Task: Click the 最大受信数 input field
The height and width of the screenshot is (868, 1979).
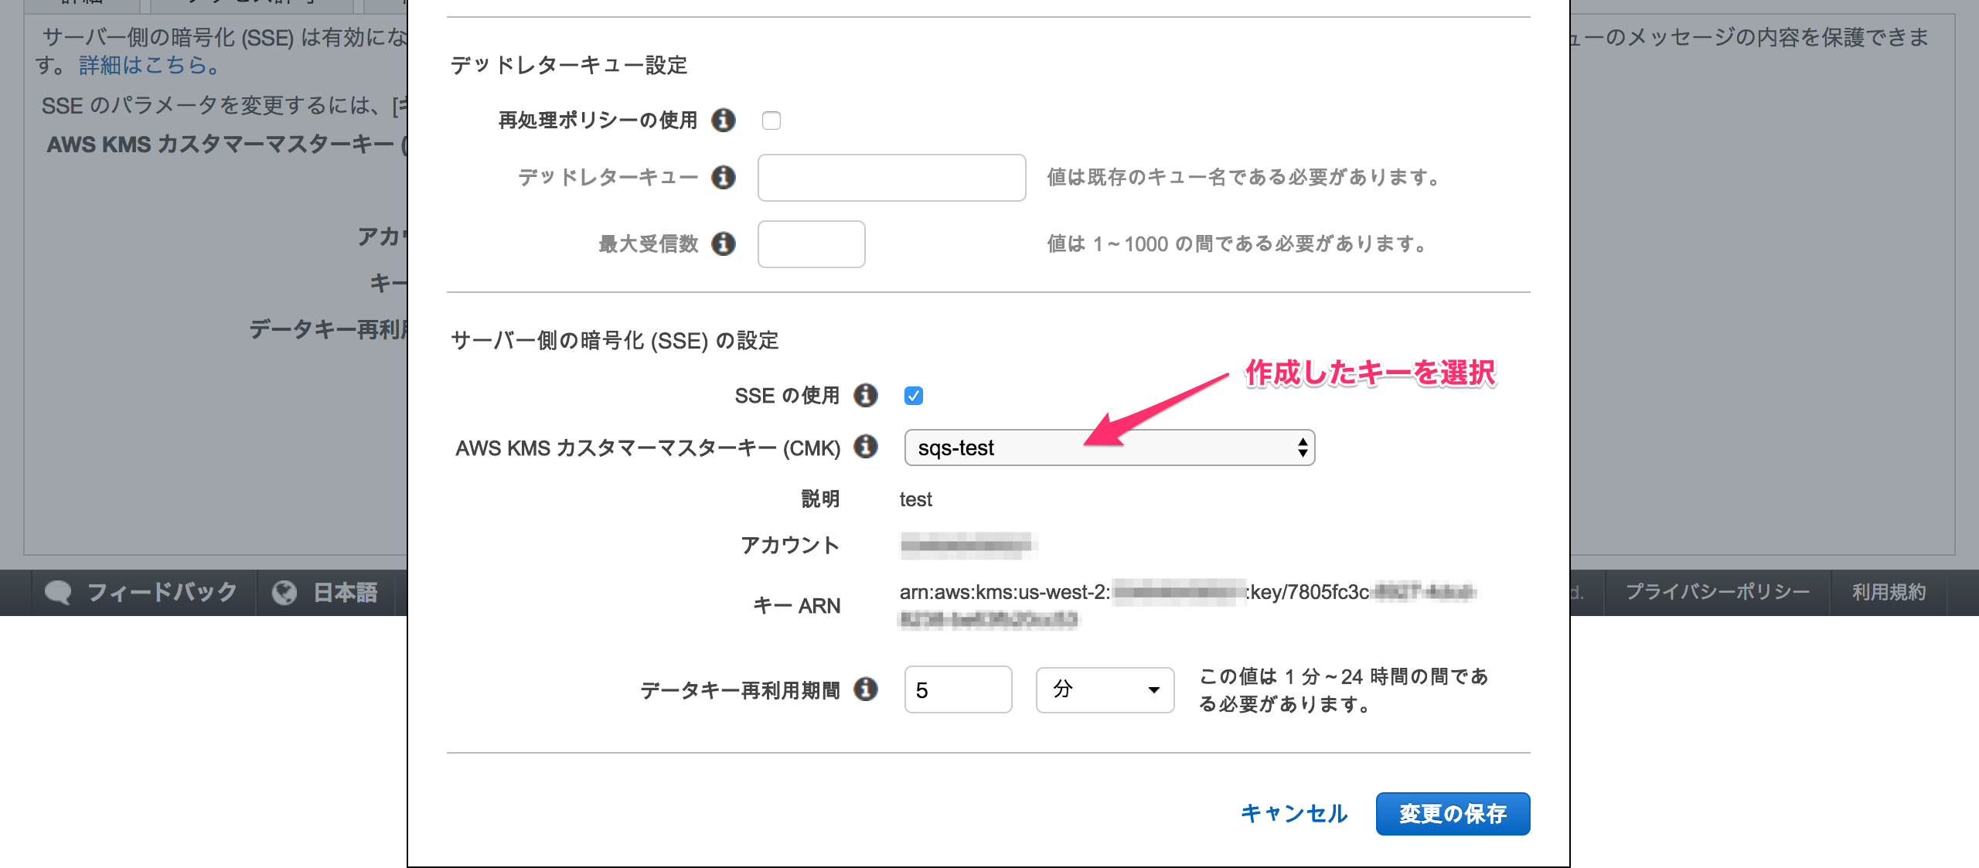Action: [812, 244]
